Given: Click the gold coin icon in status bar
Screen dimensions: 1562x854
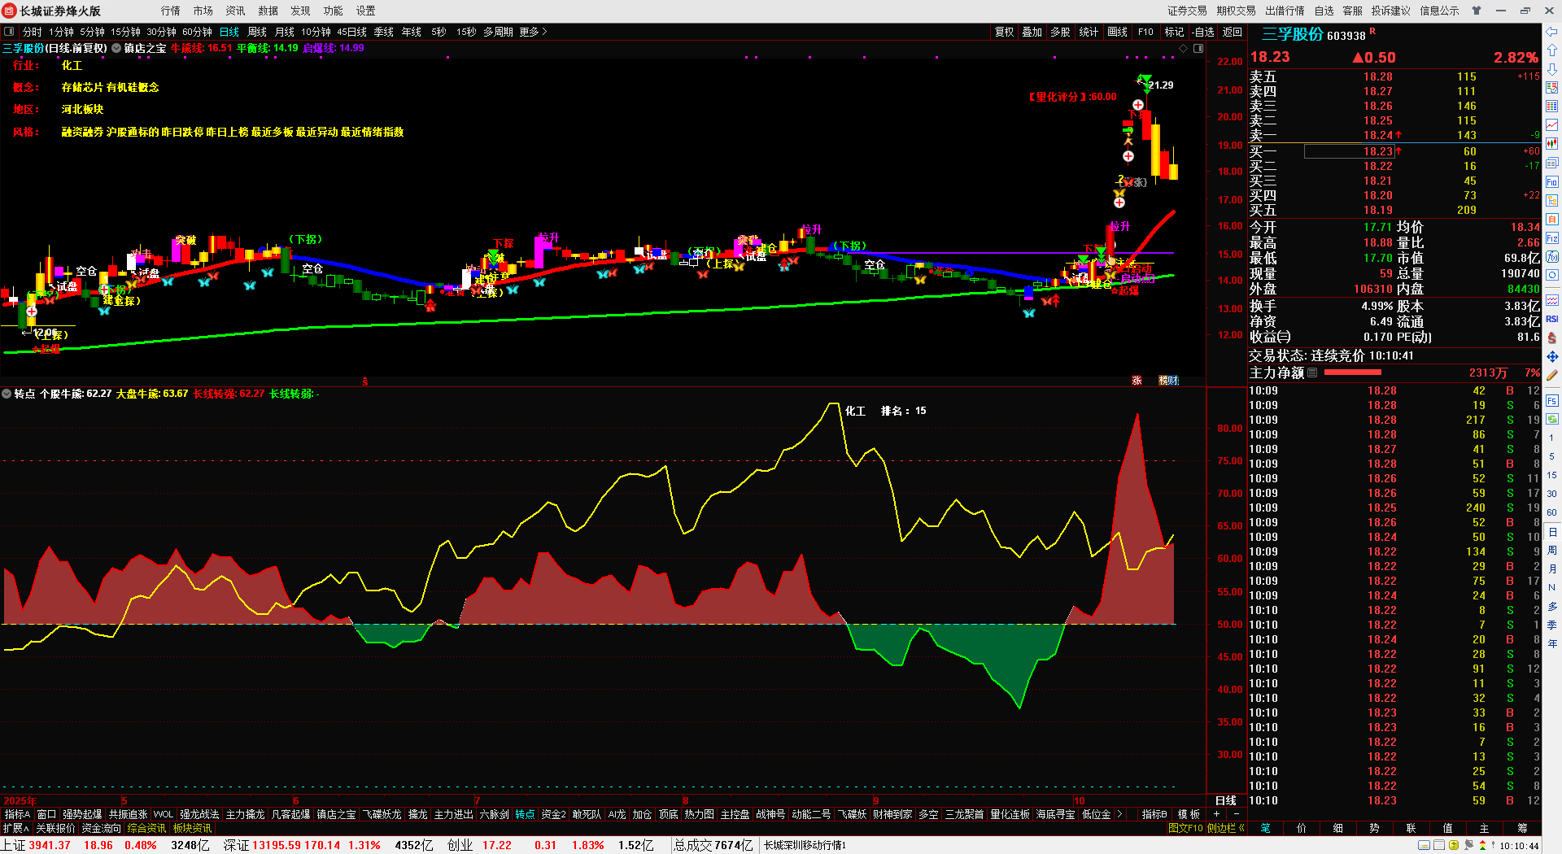Looking at the screenshot, I should coord(1454,845).
